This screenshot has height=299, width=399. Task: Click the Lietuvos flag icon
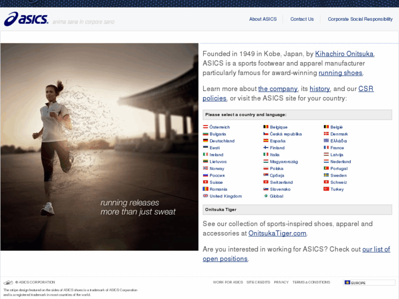[x=205, y=161]
